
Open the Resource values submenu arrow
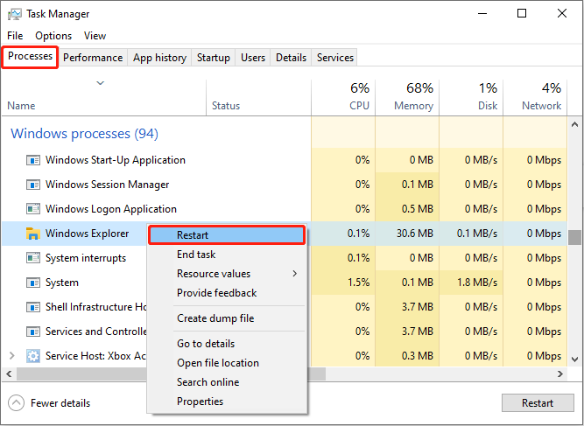click(295, 274)
